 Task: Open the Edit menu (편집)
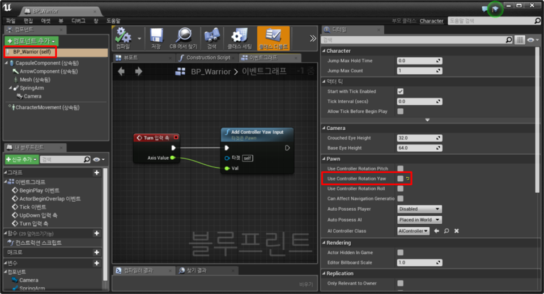(x=28, y=21)
